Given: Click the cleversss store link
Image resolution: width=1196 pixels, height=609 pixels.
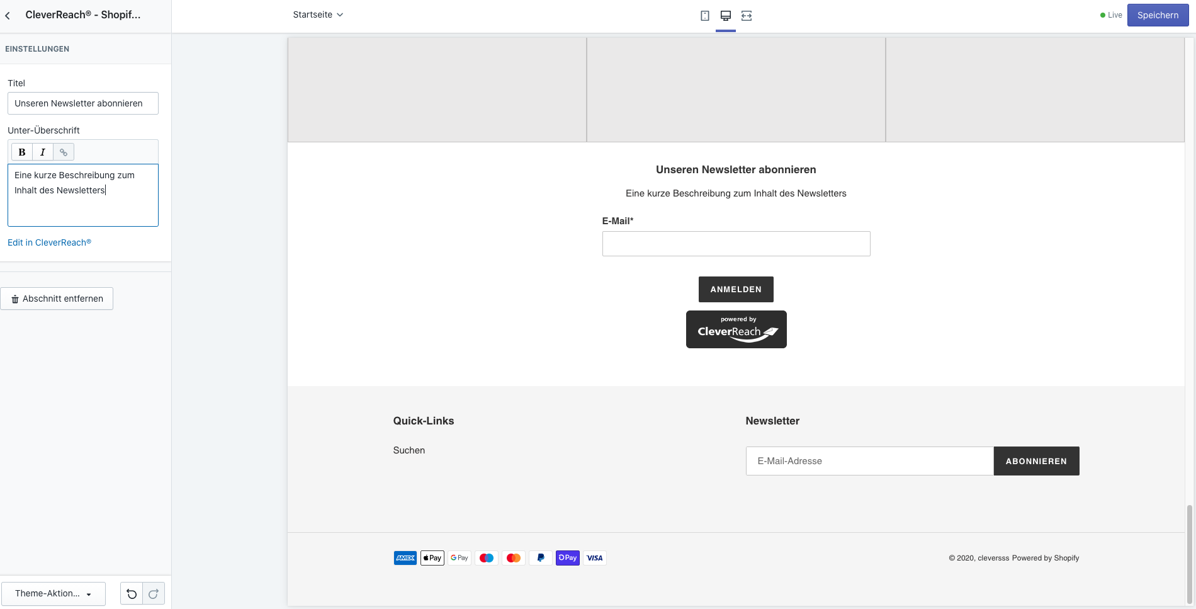Looking at the screenshot, I should click(993, 558).
